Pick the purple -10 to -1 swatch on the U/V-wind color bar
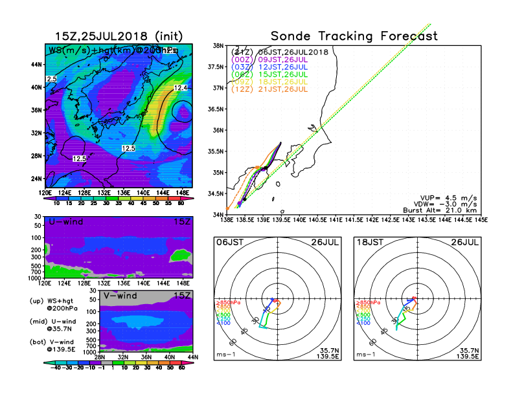 [95, 362]
